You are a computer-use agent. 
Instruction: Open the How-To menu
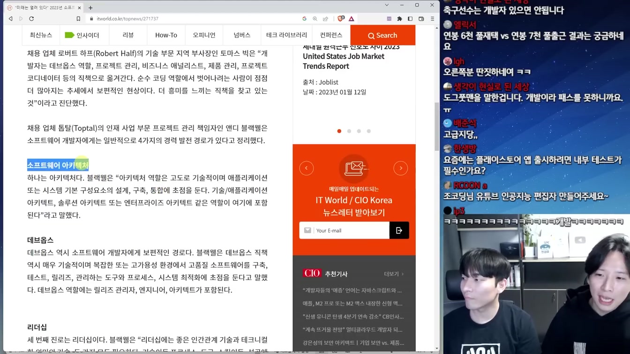pyautogui.click(x=166, y=35)
